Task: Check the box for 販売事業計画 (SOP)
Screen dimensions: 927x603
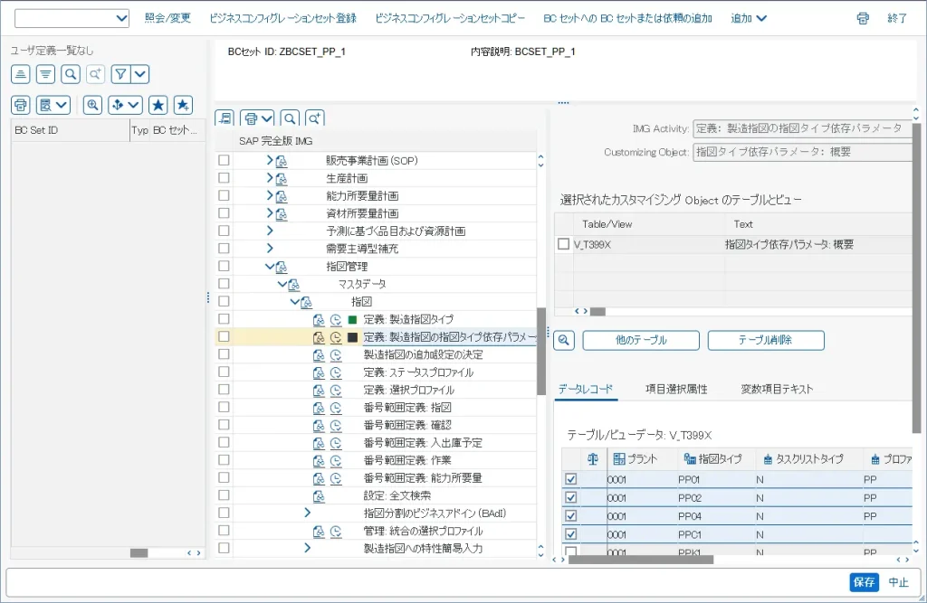Action: point(224,160)
